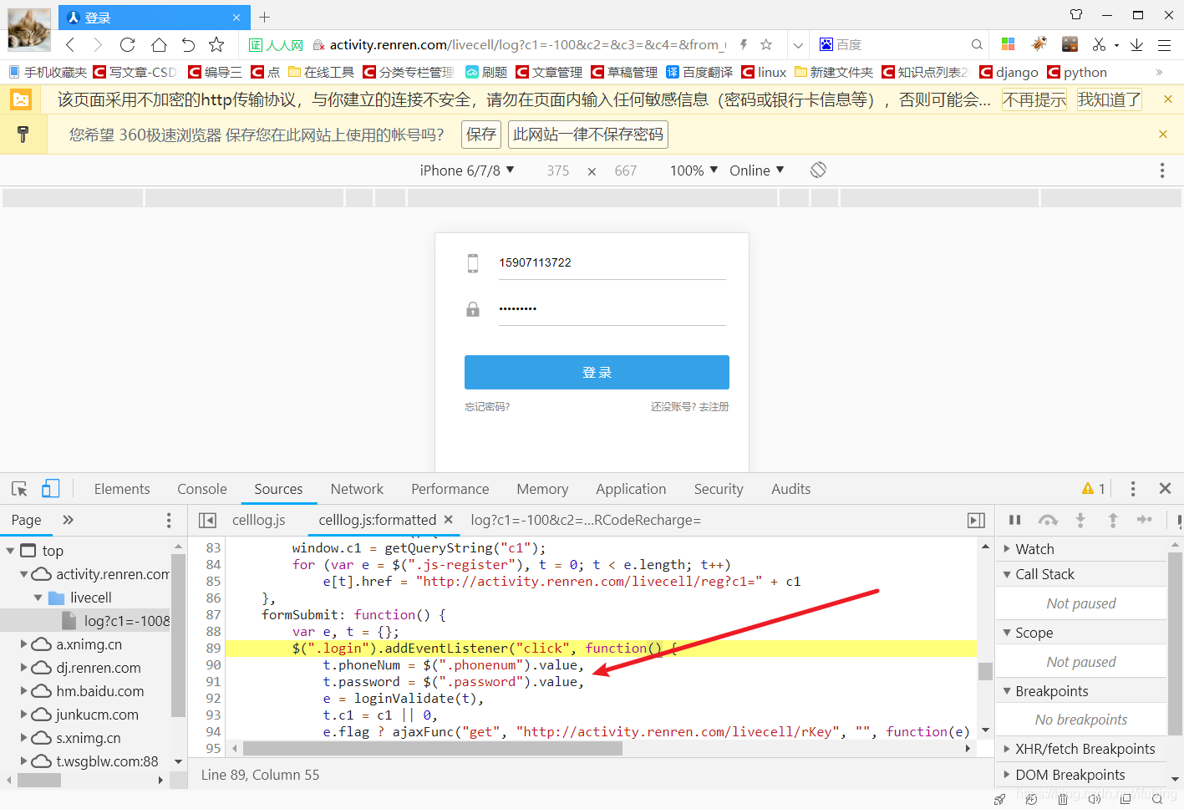Reload the page with refresh icon
The height and width of the screenshot is (809, 1184).
coord(128,44)
